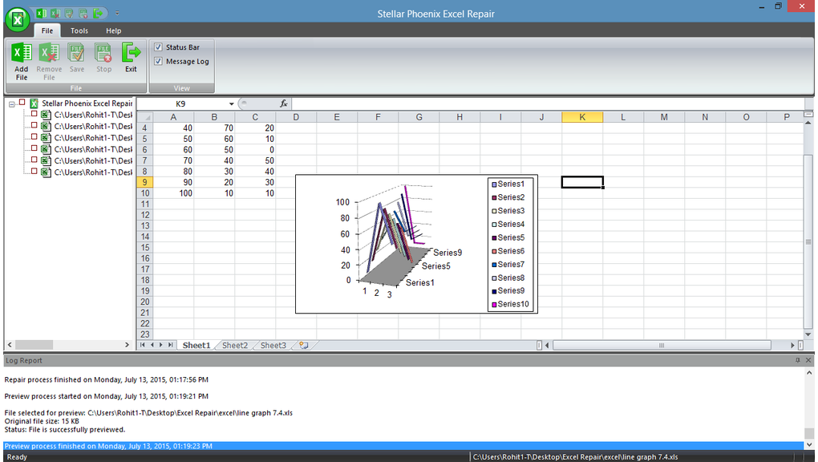818x462 pixels.
Task: Pin the Log Report panel
Action: pos(798,360)
